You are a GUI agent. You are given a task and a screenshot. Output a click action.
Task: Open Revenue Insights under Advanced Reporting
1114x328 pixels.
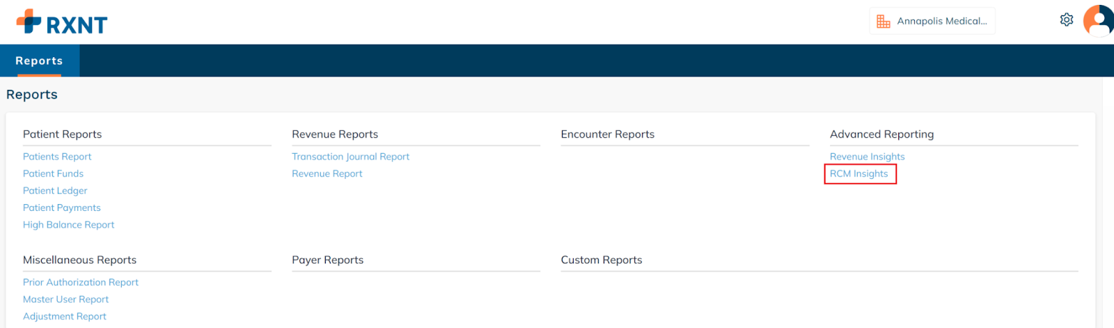[867, 157]
